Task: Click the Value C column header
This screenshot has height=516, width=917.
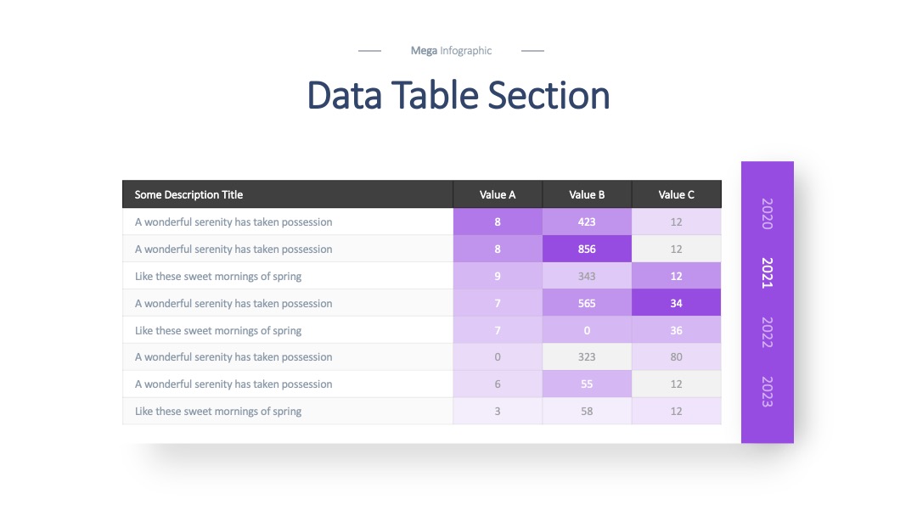Action: click(677, 194)
